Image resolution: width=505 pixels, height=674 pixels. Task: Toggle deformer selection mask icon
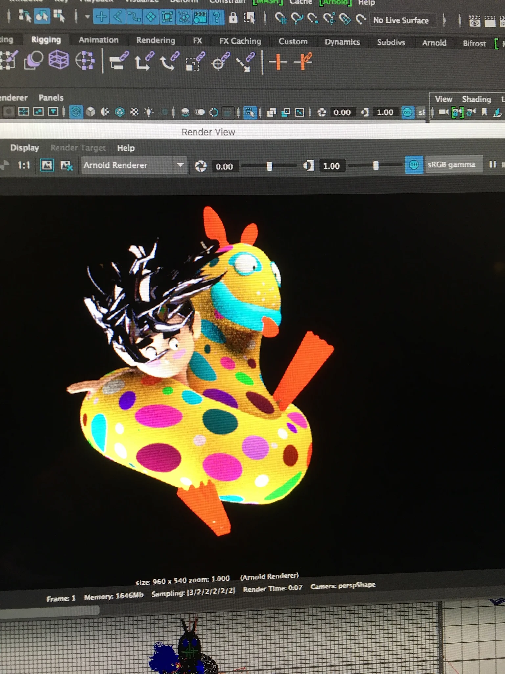click(x=167, y=17)
